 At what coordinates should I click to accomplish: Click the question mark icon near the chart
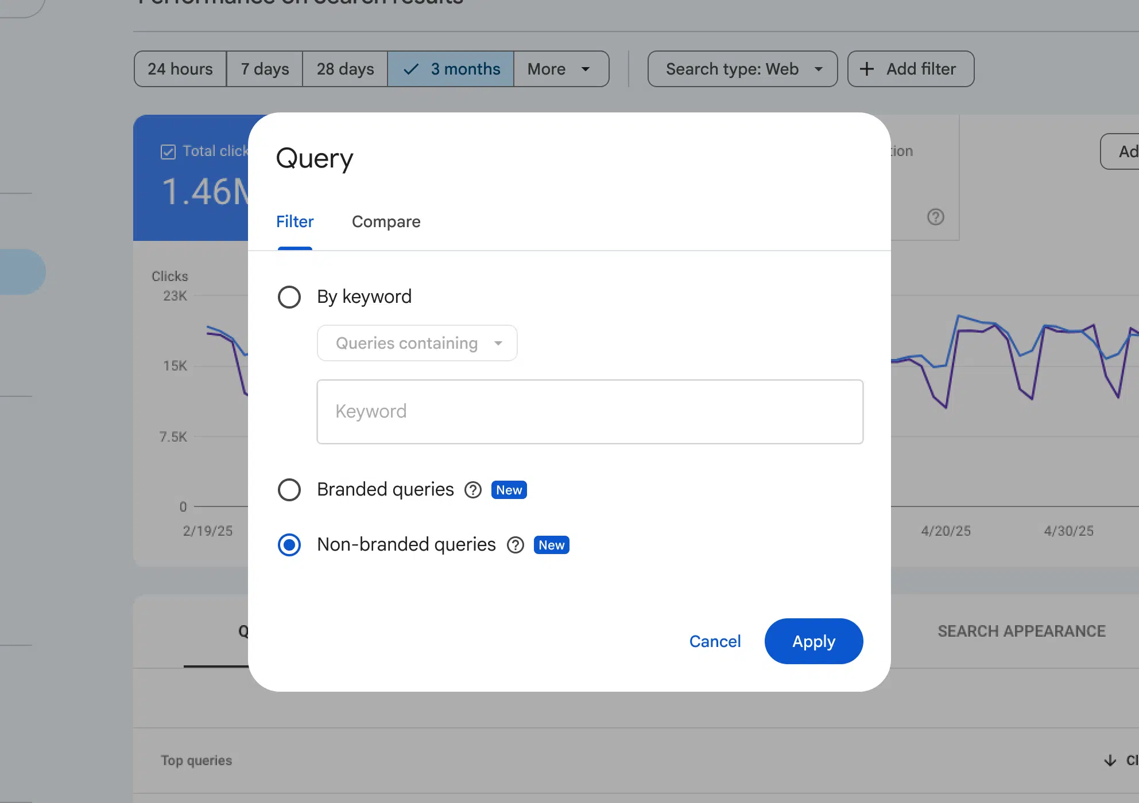coord(935,217)
